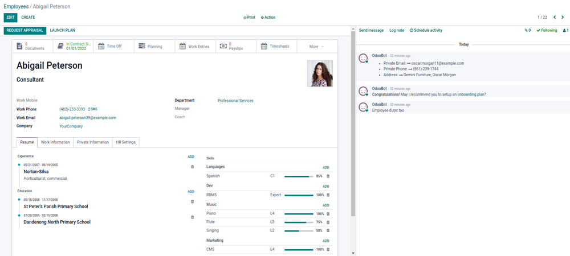Click the first OdooBot avatar in the chatter
This screenshot has width=570, height=256.
click(363, 59)
